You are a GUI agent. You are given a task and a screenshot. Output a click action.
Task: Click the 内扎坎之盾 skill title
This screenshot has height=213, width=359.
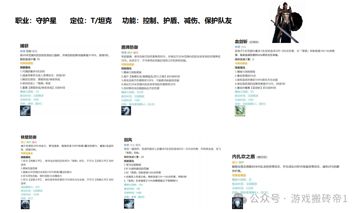pyautogui.click(x=243, y=157)
